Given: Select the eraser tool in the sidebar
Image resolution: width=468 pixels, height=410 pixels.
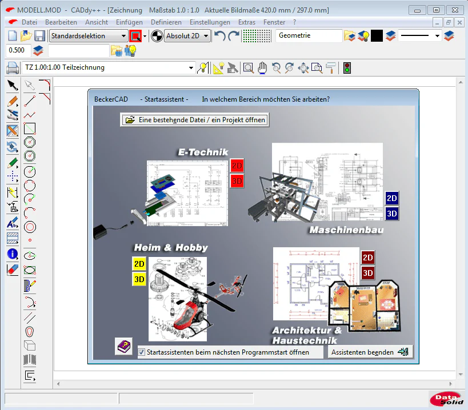Looking at the screenshot, I should [13, 270].
